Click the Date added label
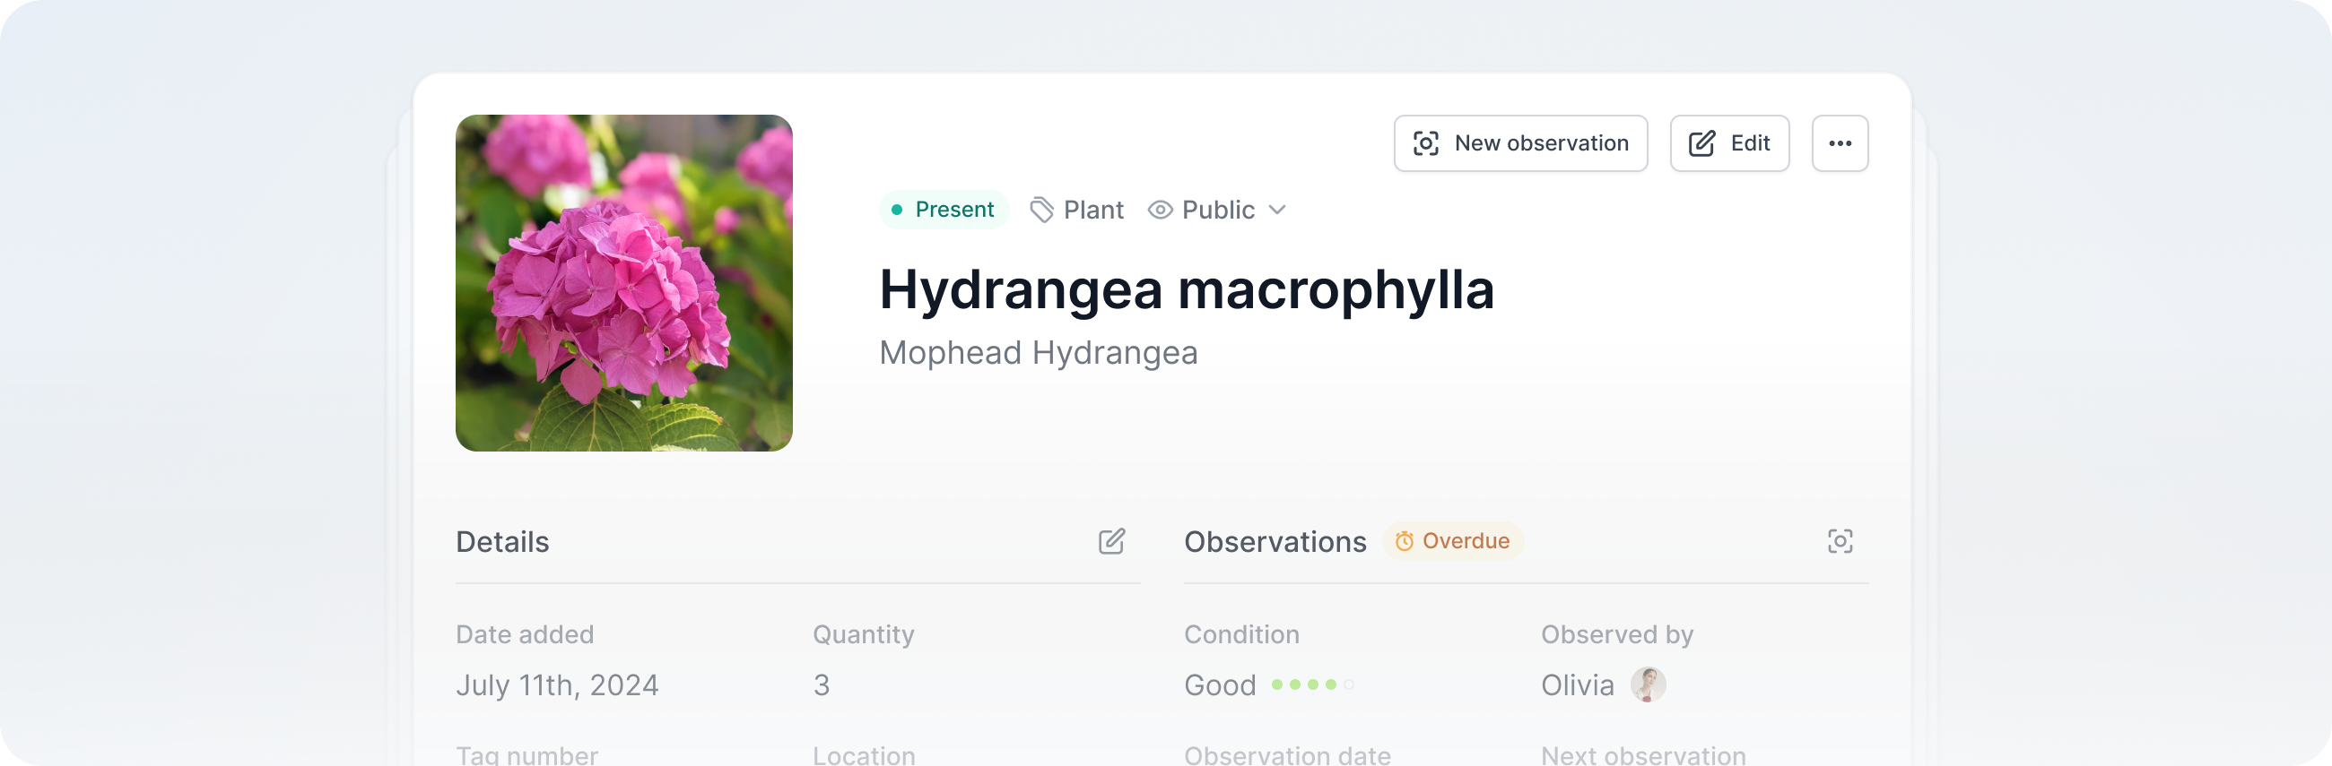Image resolution: width=2332 pixels, height=766 pixels. click(524, 634)
